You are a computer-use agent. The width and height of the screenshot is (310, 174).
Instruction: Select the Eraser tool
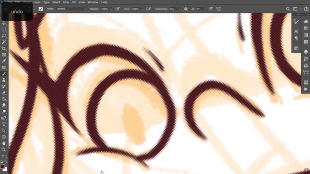click(4, 93)
